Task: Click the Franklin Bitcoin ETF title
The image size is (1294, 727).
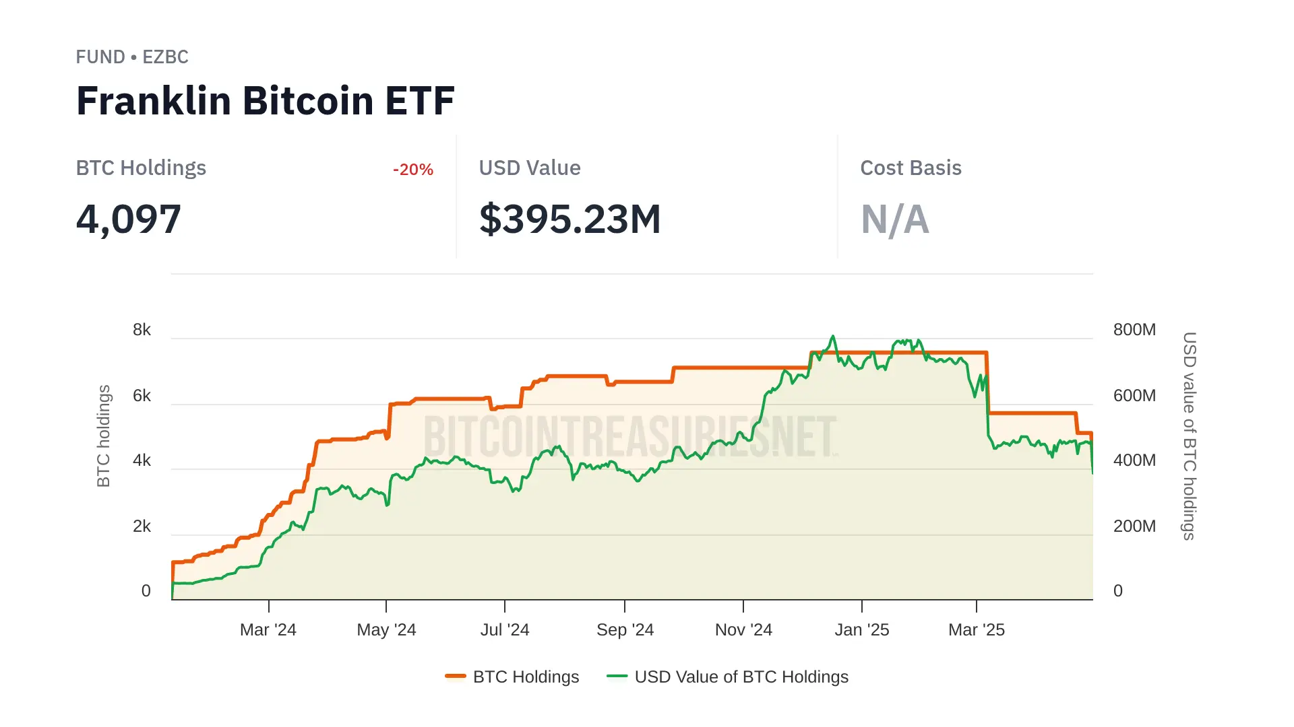Action: click(x=266, y=101)
